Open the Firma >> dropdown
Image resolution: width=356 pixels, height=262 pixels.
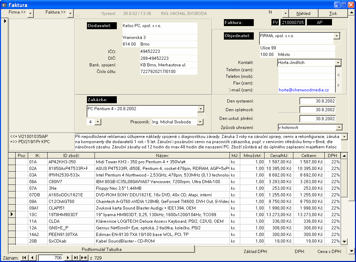(31, 13)
